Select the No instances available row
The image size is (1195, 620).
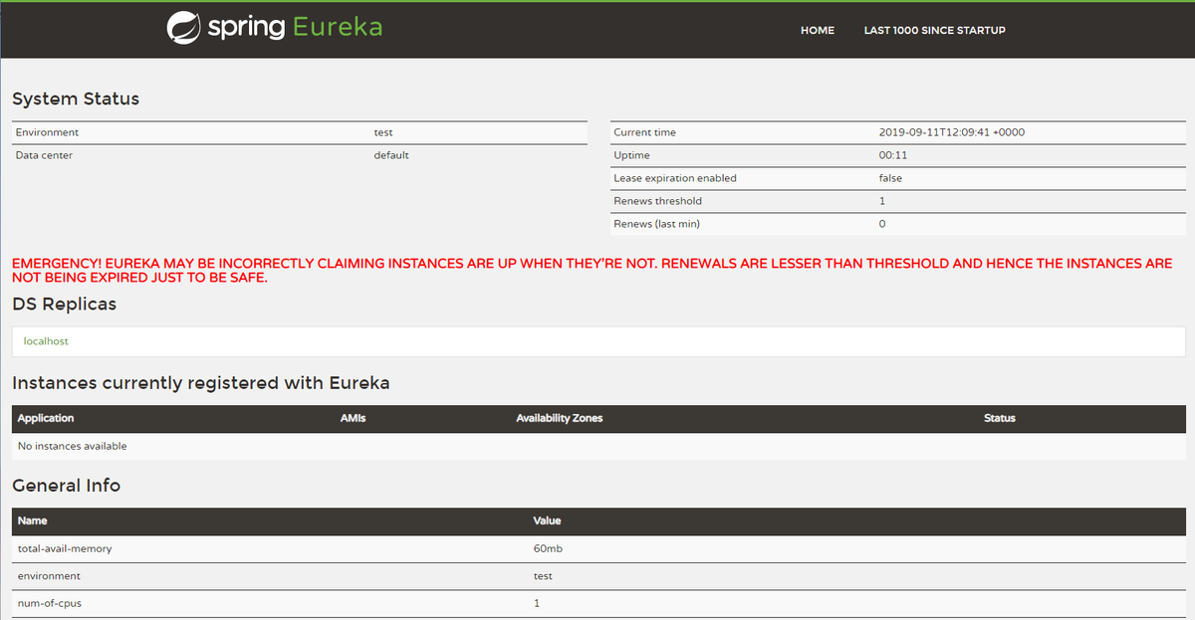pyautogui.click(x=598, y=446)
